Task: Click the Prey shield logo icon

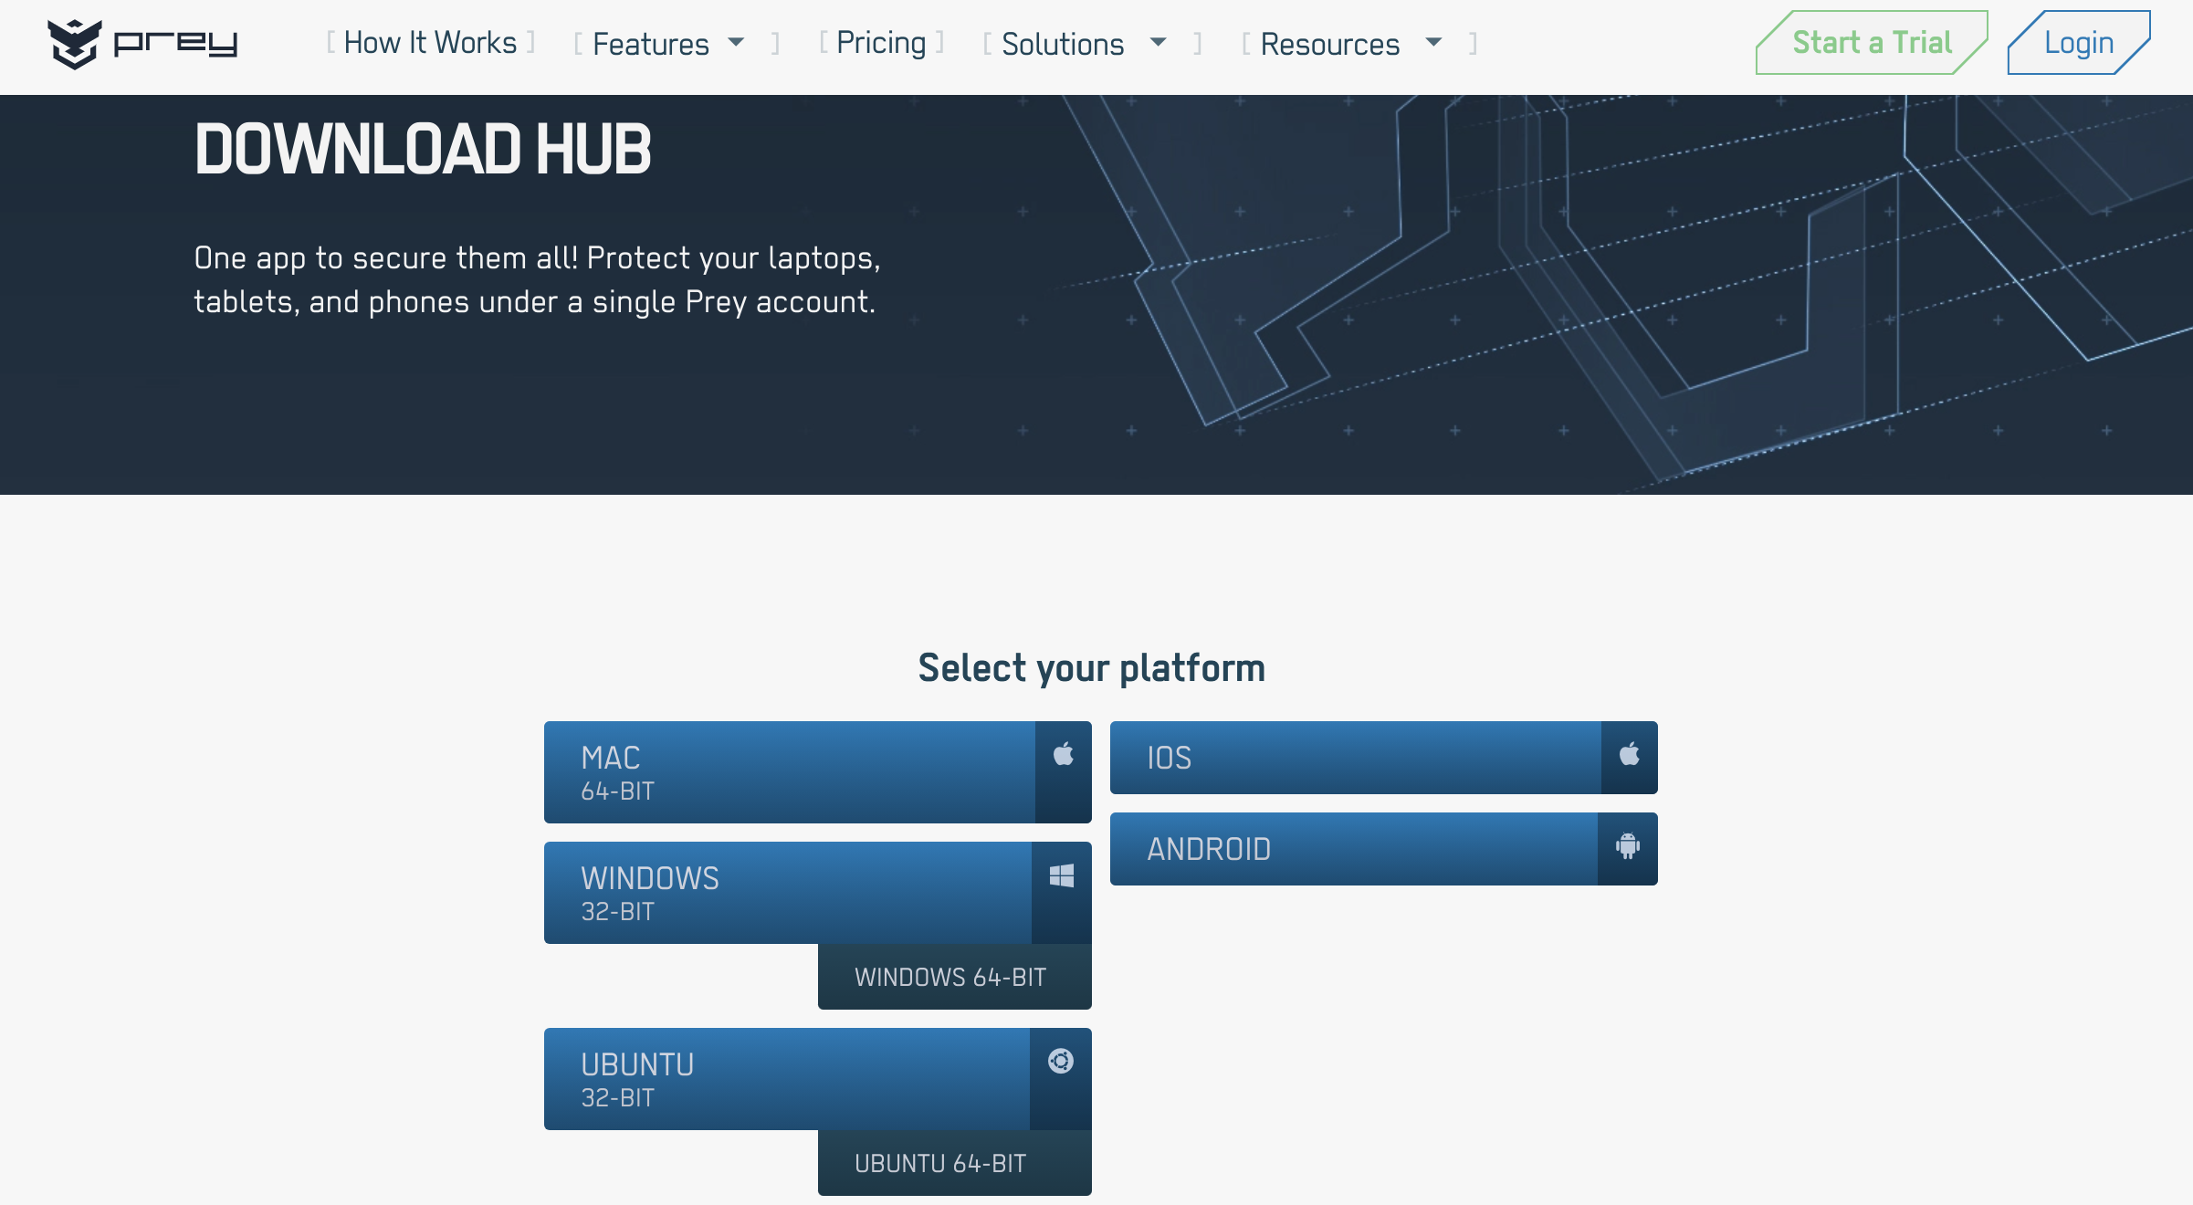Action: (74, 43)
